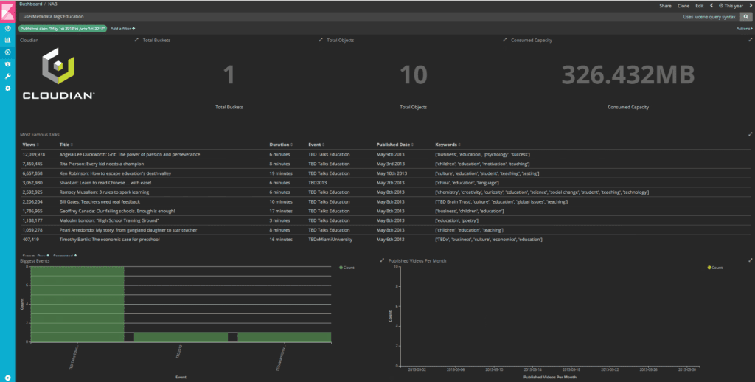Click the Angela Lee Duckworth talk title

130,155
